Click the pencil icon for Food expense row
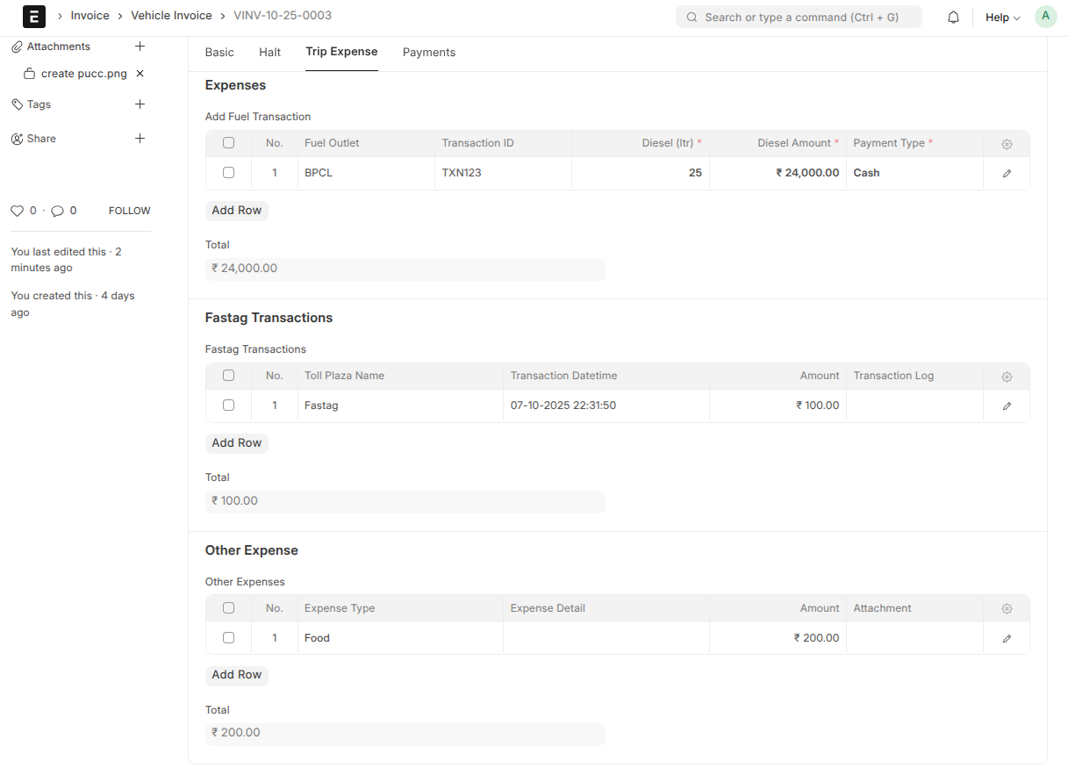 pyautogui.click(x=1007, y=639)
